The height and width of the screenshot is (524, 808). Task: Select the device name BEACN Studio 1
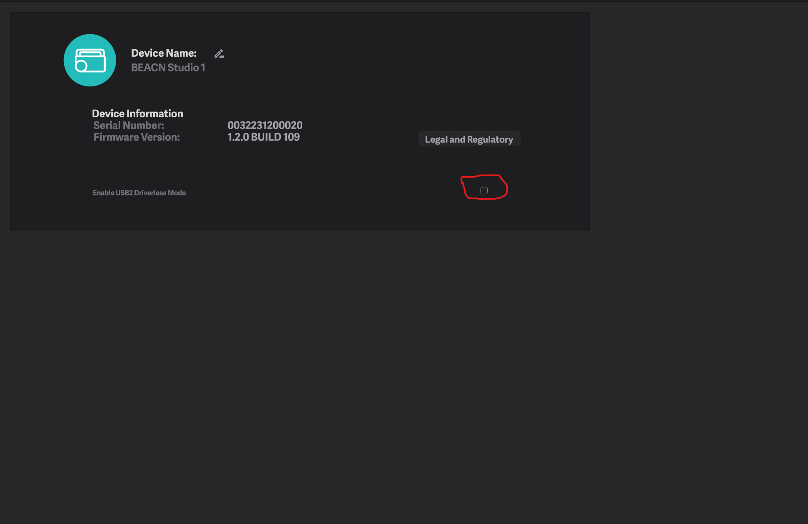[168, 68]
